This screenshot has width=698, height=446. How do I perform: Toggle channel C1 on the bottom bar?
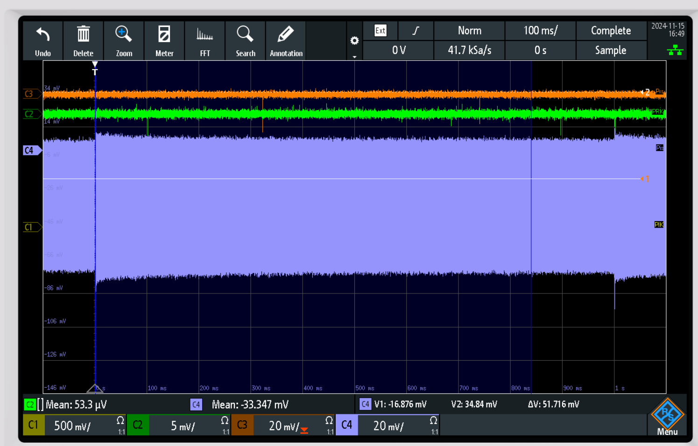point(34,425)
